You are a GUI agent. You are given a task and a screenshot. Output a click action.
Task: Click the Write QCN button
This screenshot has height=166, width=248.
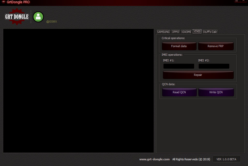(216, 92)
